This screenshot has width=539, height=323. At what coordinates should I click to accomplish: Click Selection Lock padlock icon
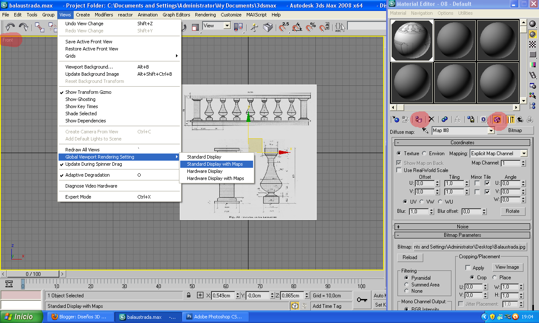tap(189, 295)
